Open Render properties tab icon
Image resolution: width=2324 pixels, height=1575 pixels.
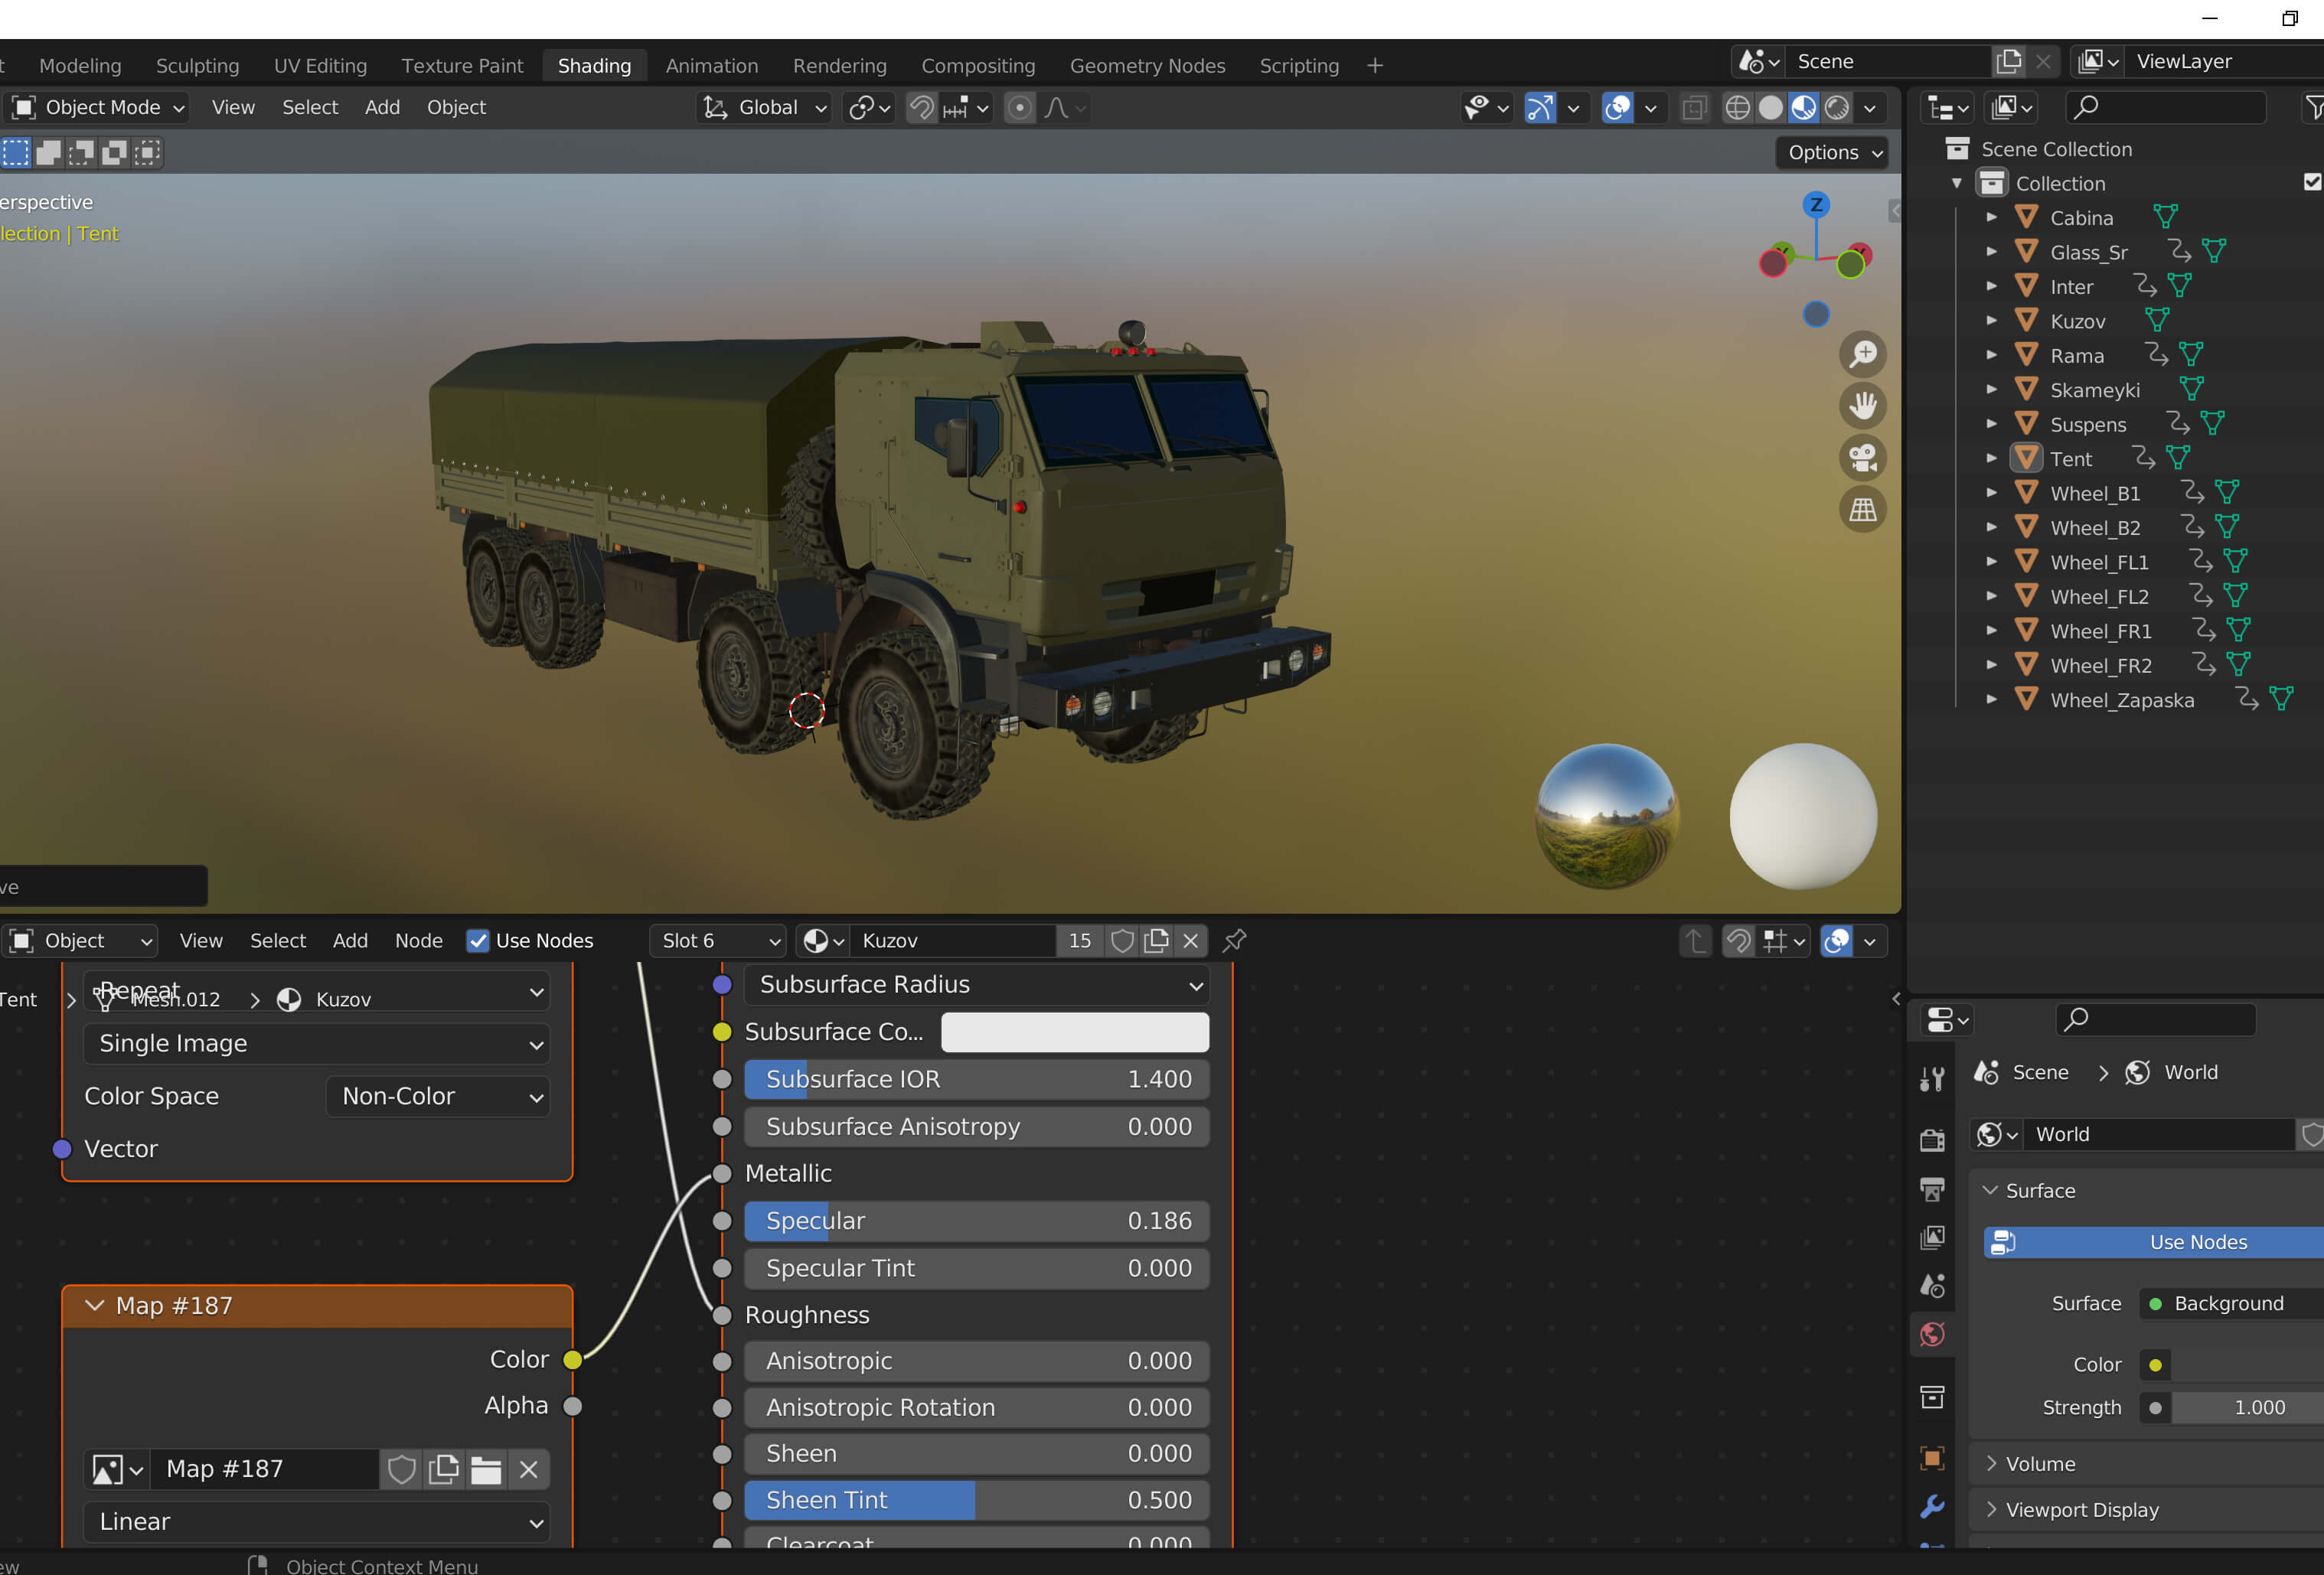[1932, 1139]
